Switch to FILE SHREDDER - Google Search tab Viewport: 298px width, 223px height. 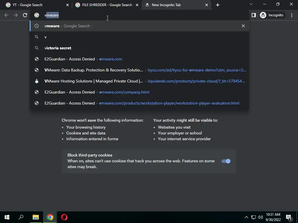coord(107,5)
